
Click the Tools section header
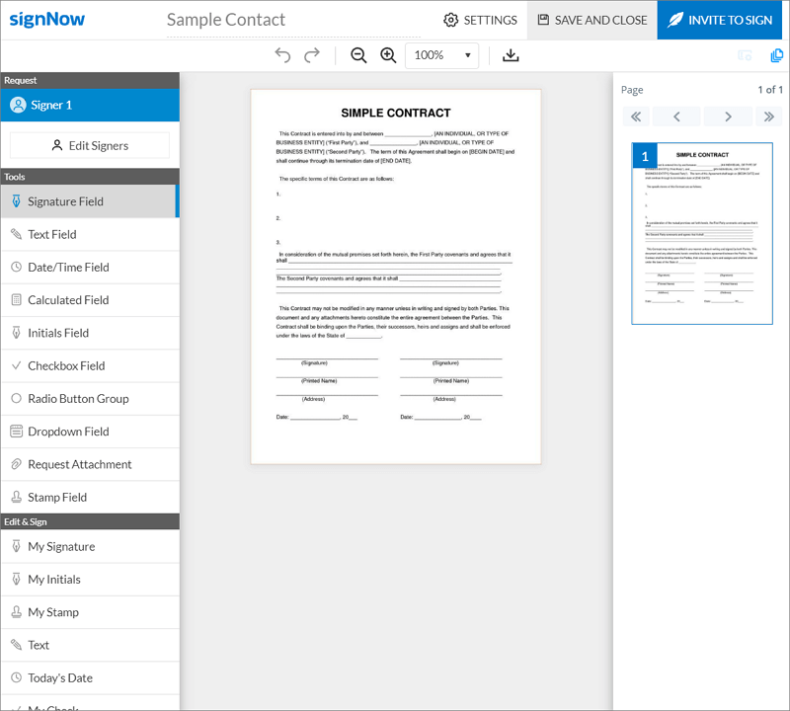(x=90, y=177)
